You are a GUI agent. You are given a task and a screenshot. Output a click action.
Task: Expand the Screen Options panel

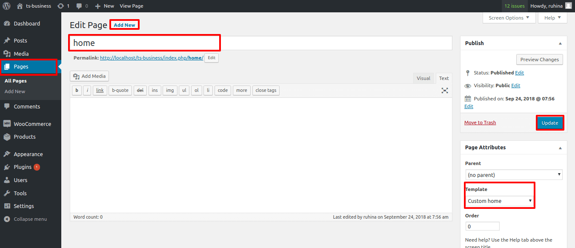click(509, 18)
